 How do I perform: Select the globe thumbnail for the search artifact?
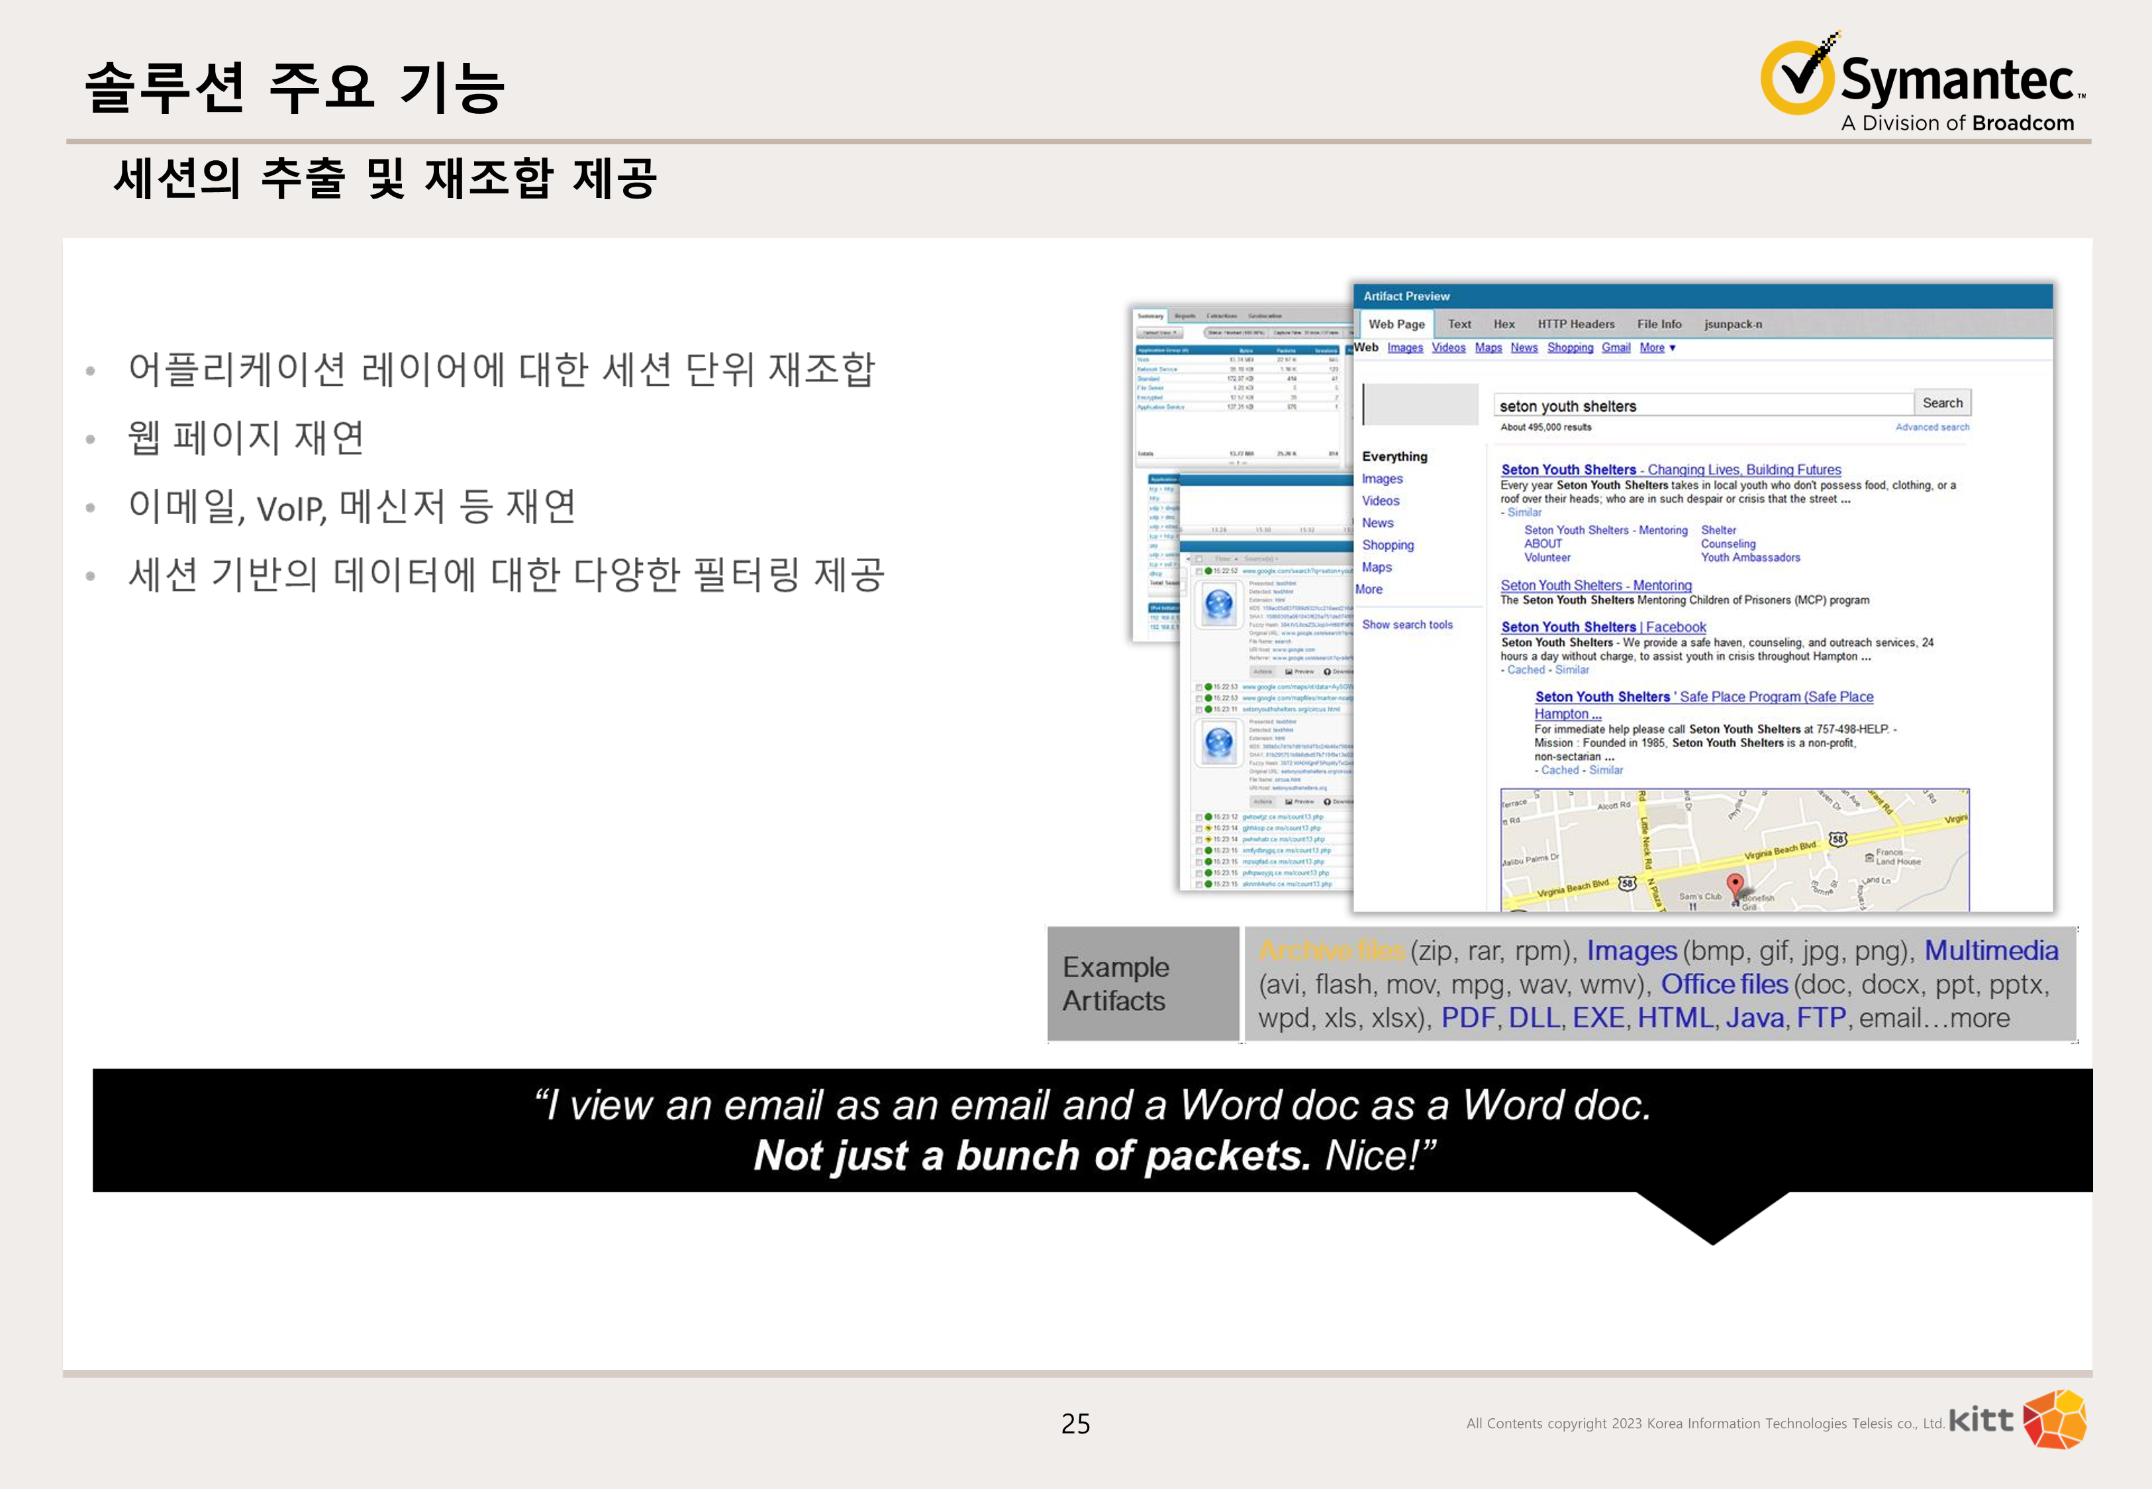pyautogui.click(x=1220, y=605)
